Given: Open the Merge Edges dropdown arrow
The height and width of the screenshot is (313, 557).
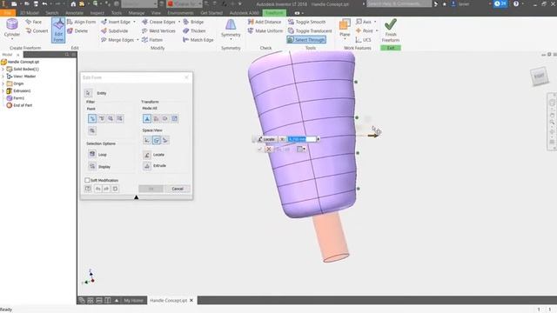Looking at the screenshot, I should point(138,40).
